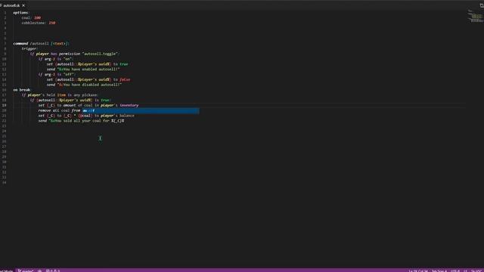Click the 'is true' autosell check line
Viewport: 484px width, 272px height.
(x=70, y=100)
